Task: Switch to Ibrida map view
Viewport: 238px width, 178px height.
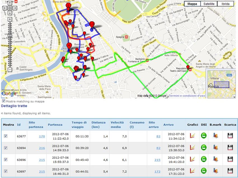Action: pyautogui.click(x=225, y=4)
